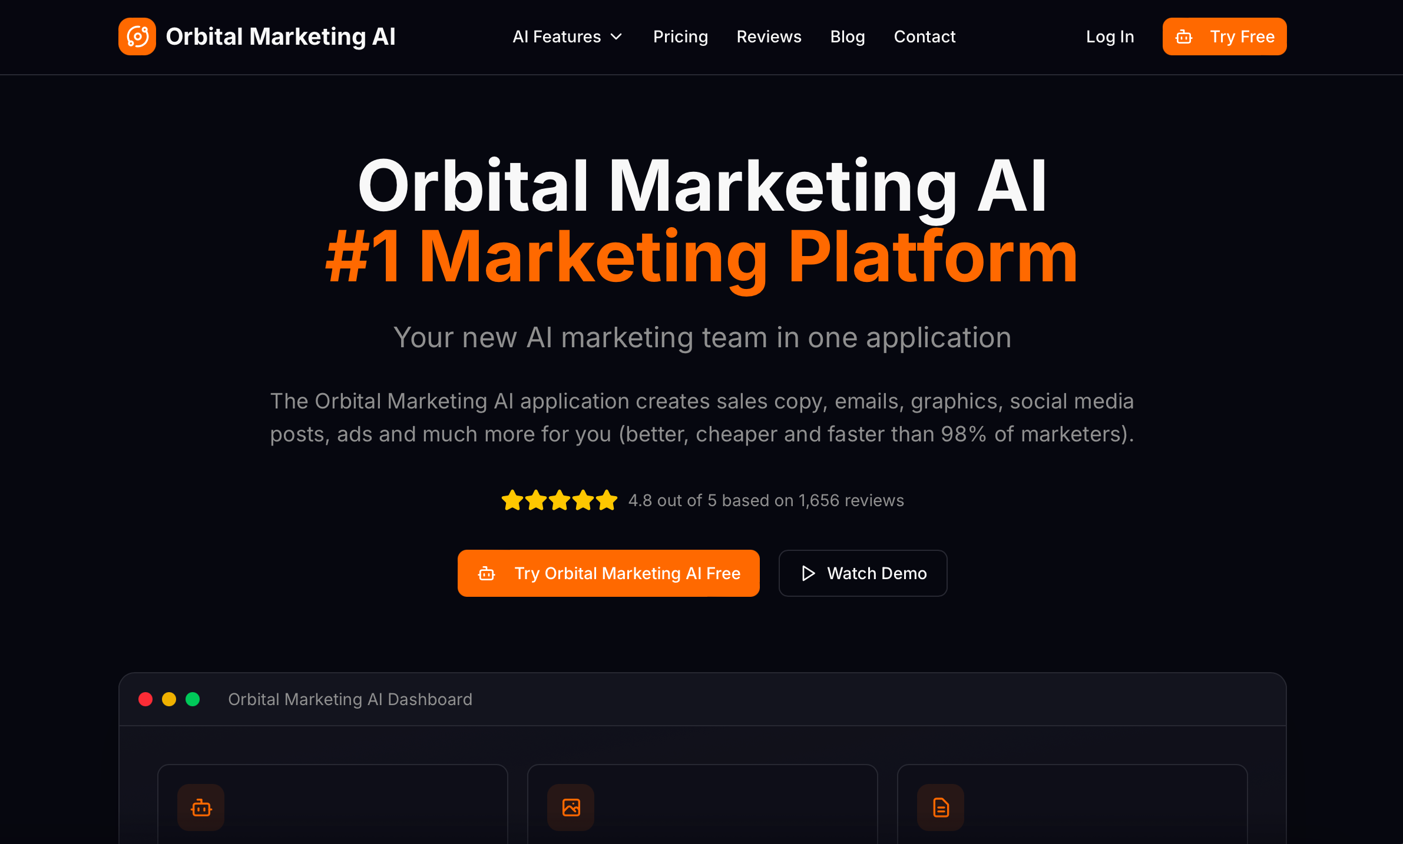Click Try Orbital Marketing AI Free button
The width and height of the screenshot is (1403, 844).
608,573
